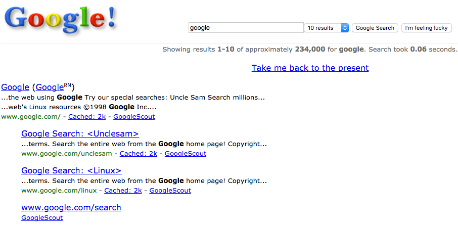
Task: Open GoogleScout for the www.google.com/ result
Action: (134, 117)
